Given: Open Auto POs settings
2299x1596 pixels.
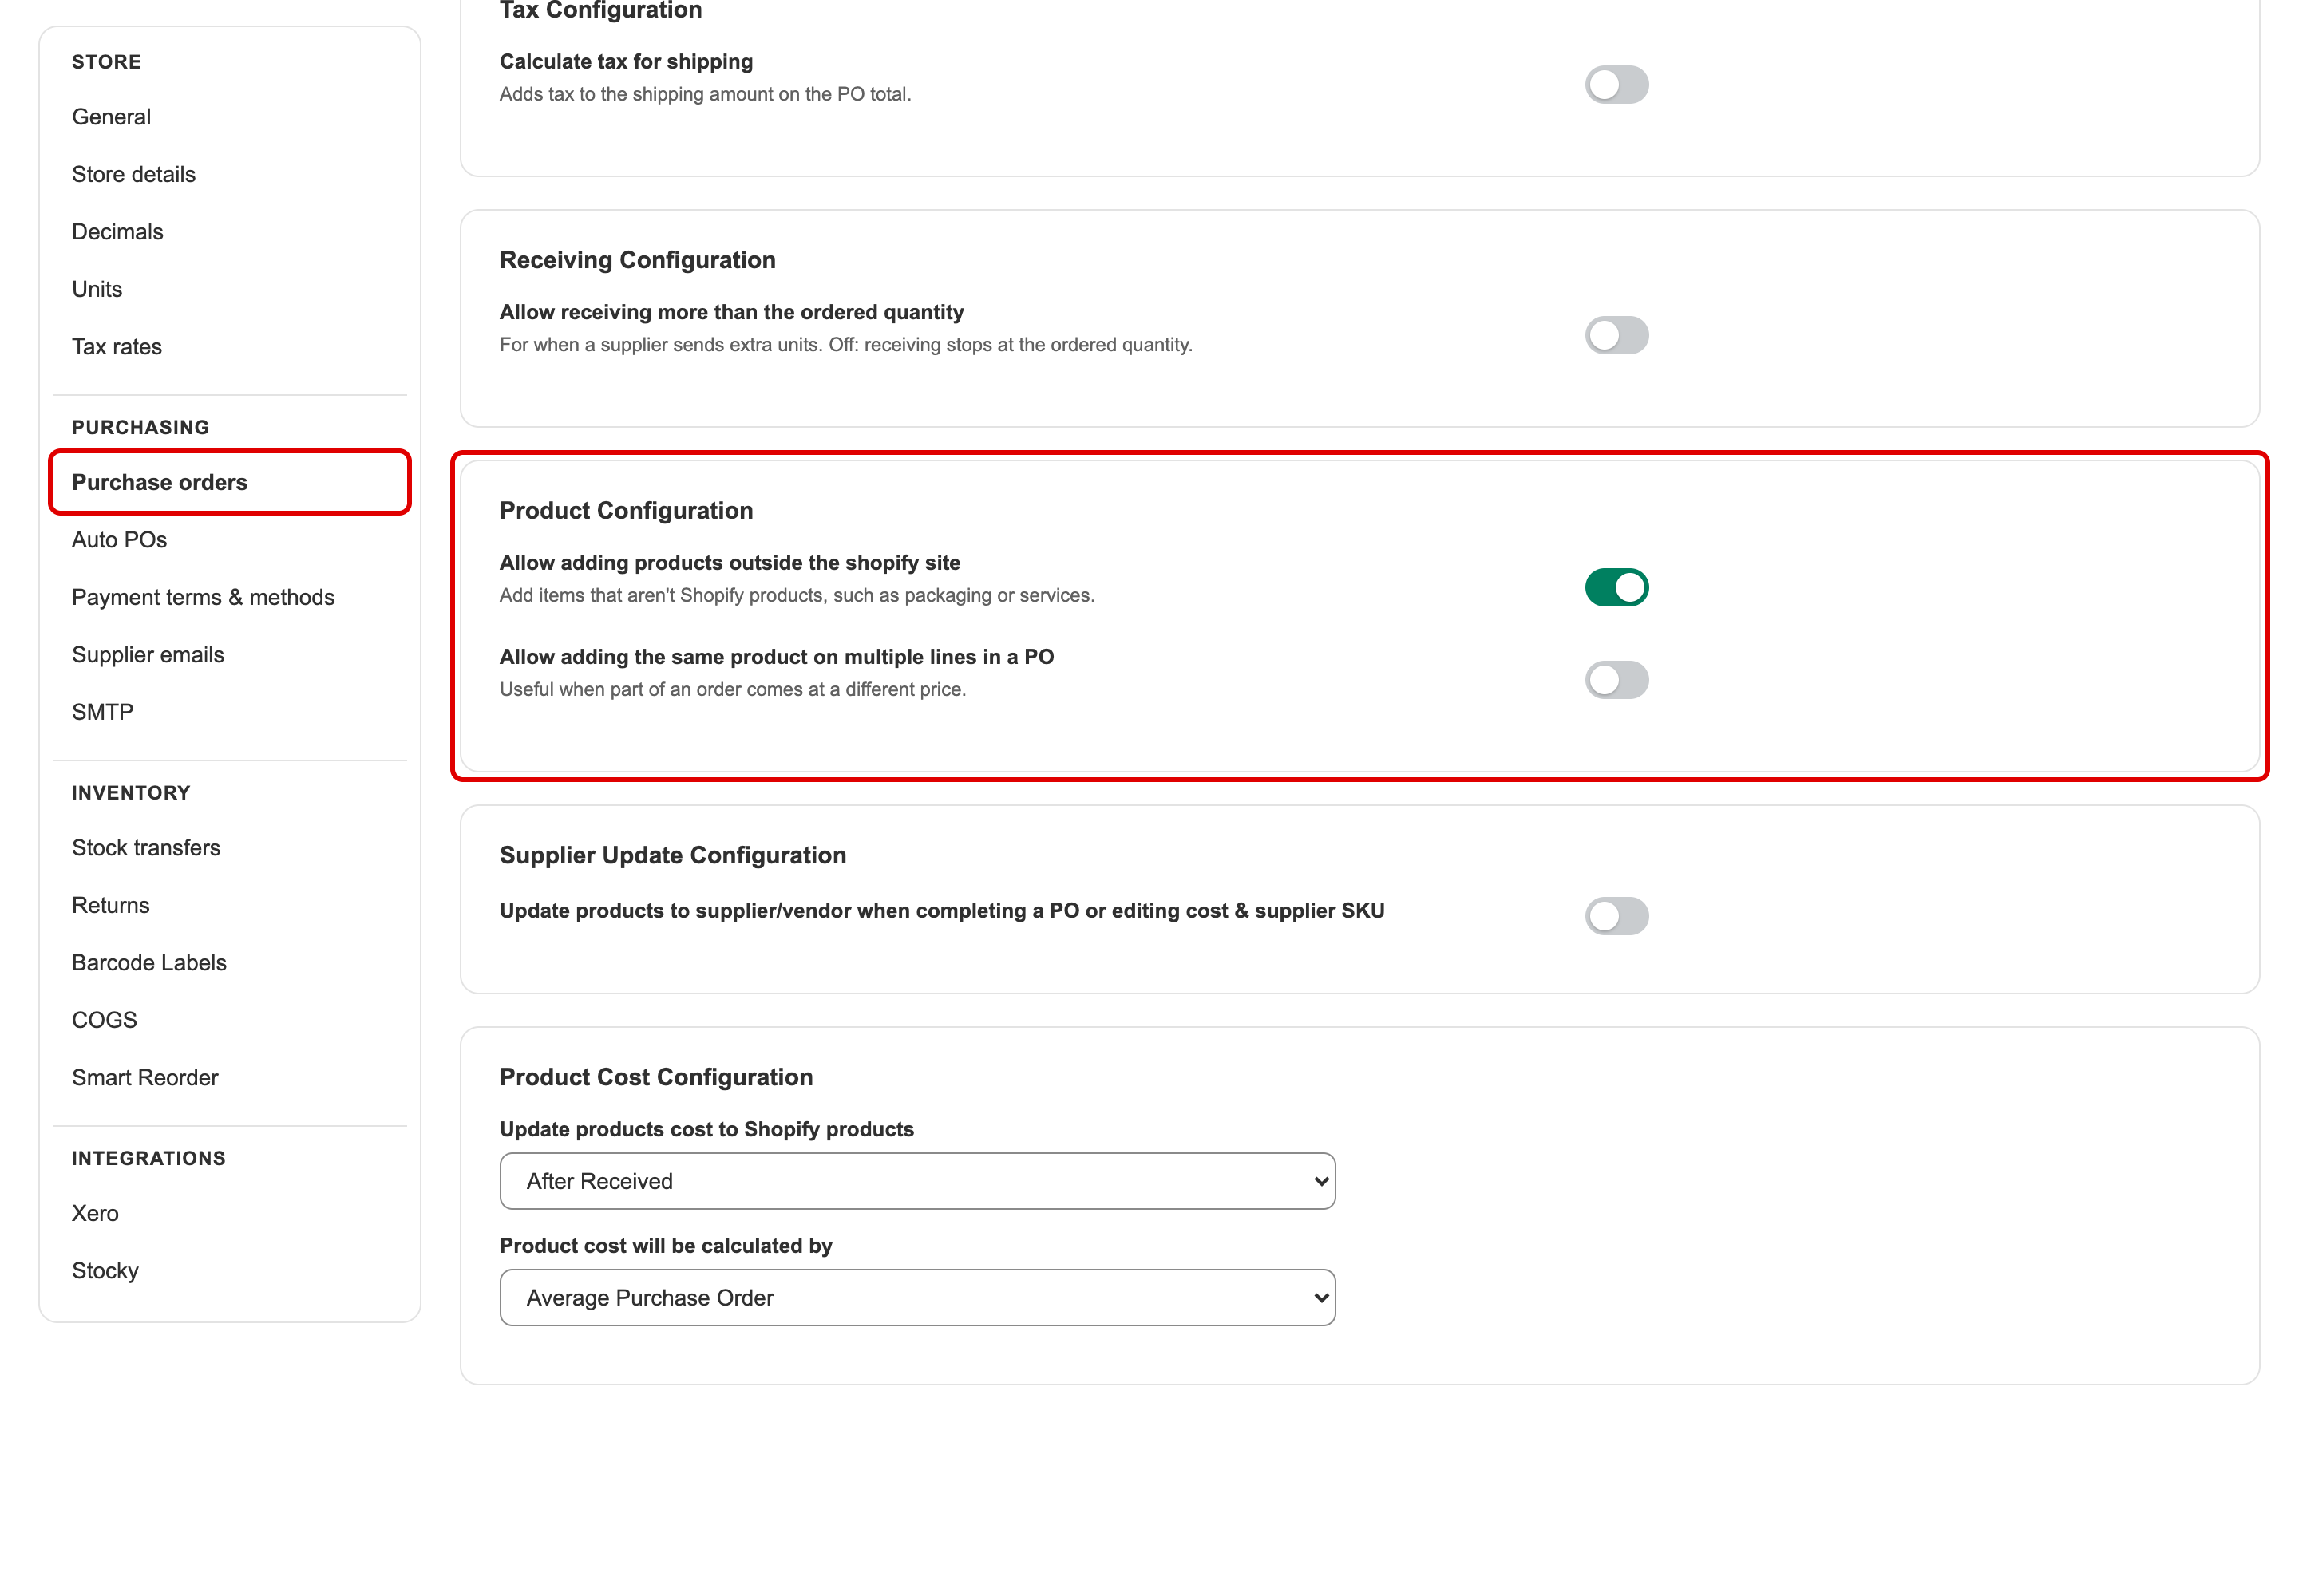Looking at the screenshot, I should [119, 540].
